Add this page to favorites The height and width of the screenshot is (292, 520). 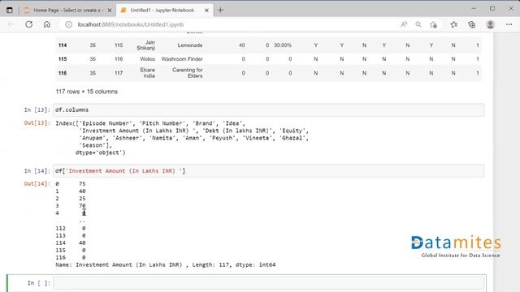point(433,24)
